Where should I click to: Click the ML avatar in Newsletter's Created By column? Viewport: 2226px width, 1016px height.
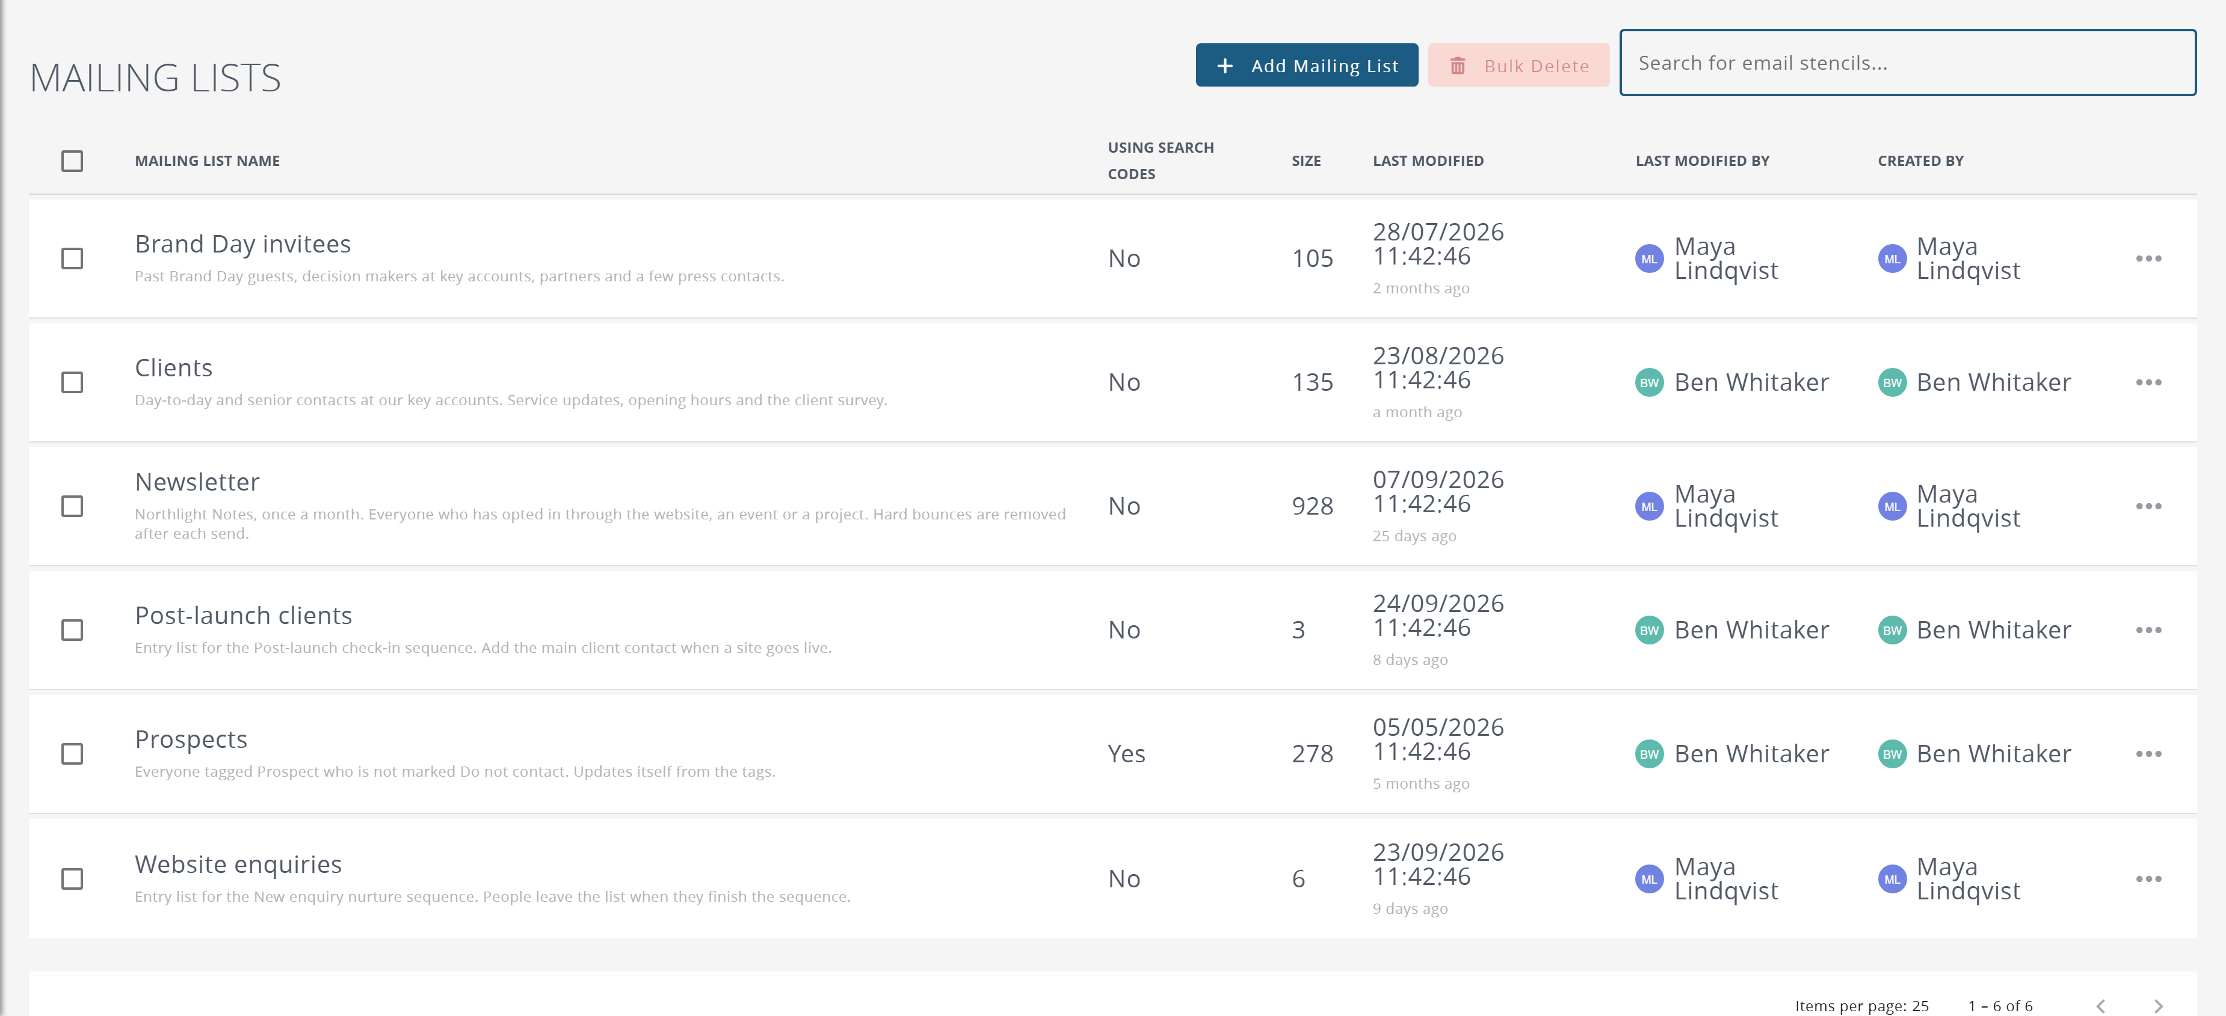tap(1891, 507)
